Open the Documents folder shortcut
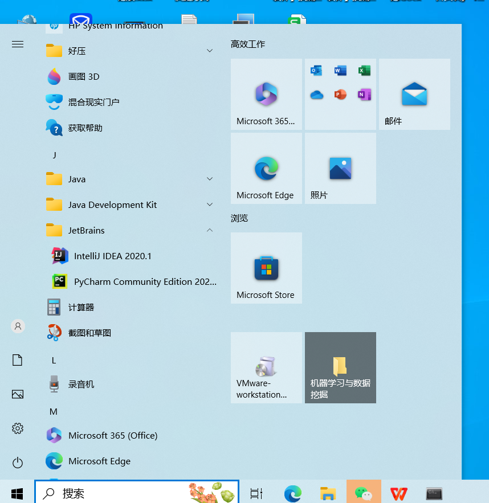Viewport: 489px width, 503px height. click(x=17, y=360)
